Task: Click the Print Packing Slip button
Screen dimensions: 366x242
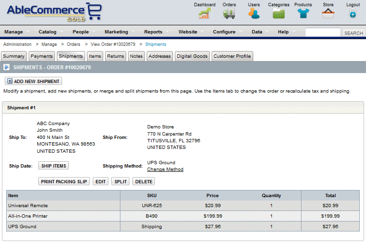Action: click(64, 181)
